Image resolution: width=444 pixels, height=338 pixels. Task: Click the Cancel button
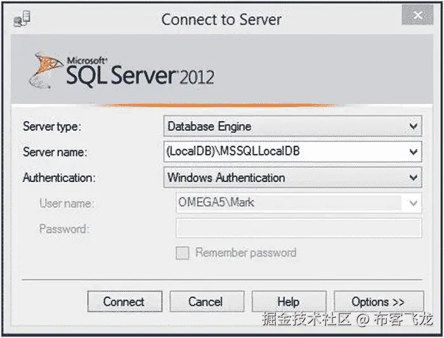(x=207, y=301)
